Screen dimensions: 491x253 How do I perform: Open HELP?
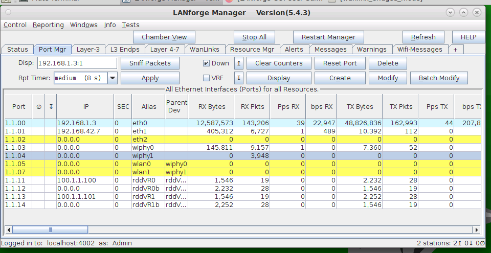[x=468, y=37]
